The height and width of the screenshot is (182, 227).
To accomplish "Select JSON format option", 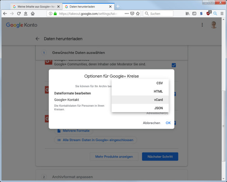I will pos(140,108).
